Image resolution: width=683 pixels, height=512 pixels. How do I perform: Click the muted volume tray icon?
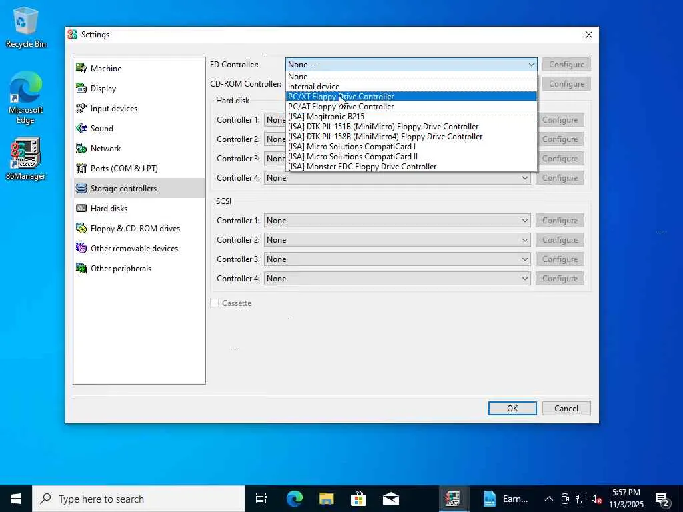[597, 499]
